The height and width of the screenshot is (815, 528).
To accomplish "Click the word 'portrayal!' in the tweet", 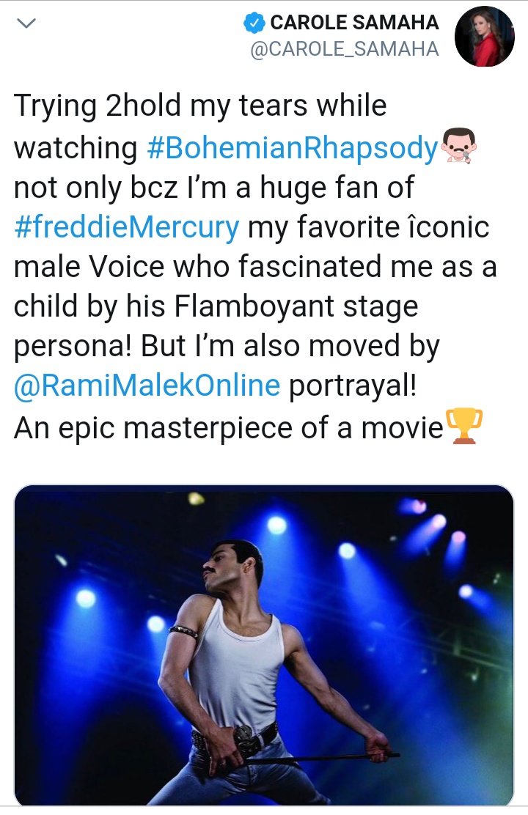I will (352, 385).
